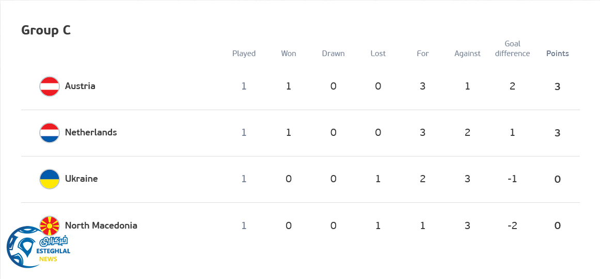
Task: Click the Netherlands flag icon
Action: coord(50,133)
